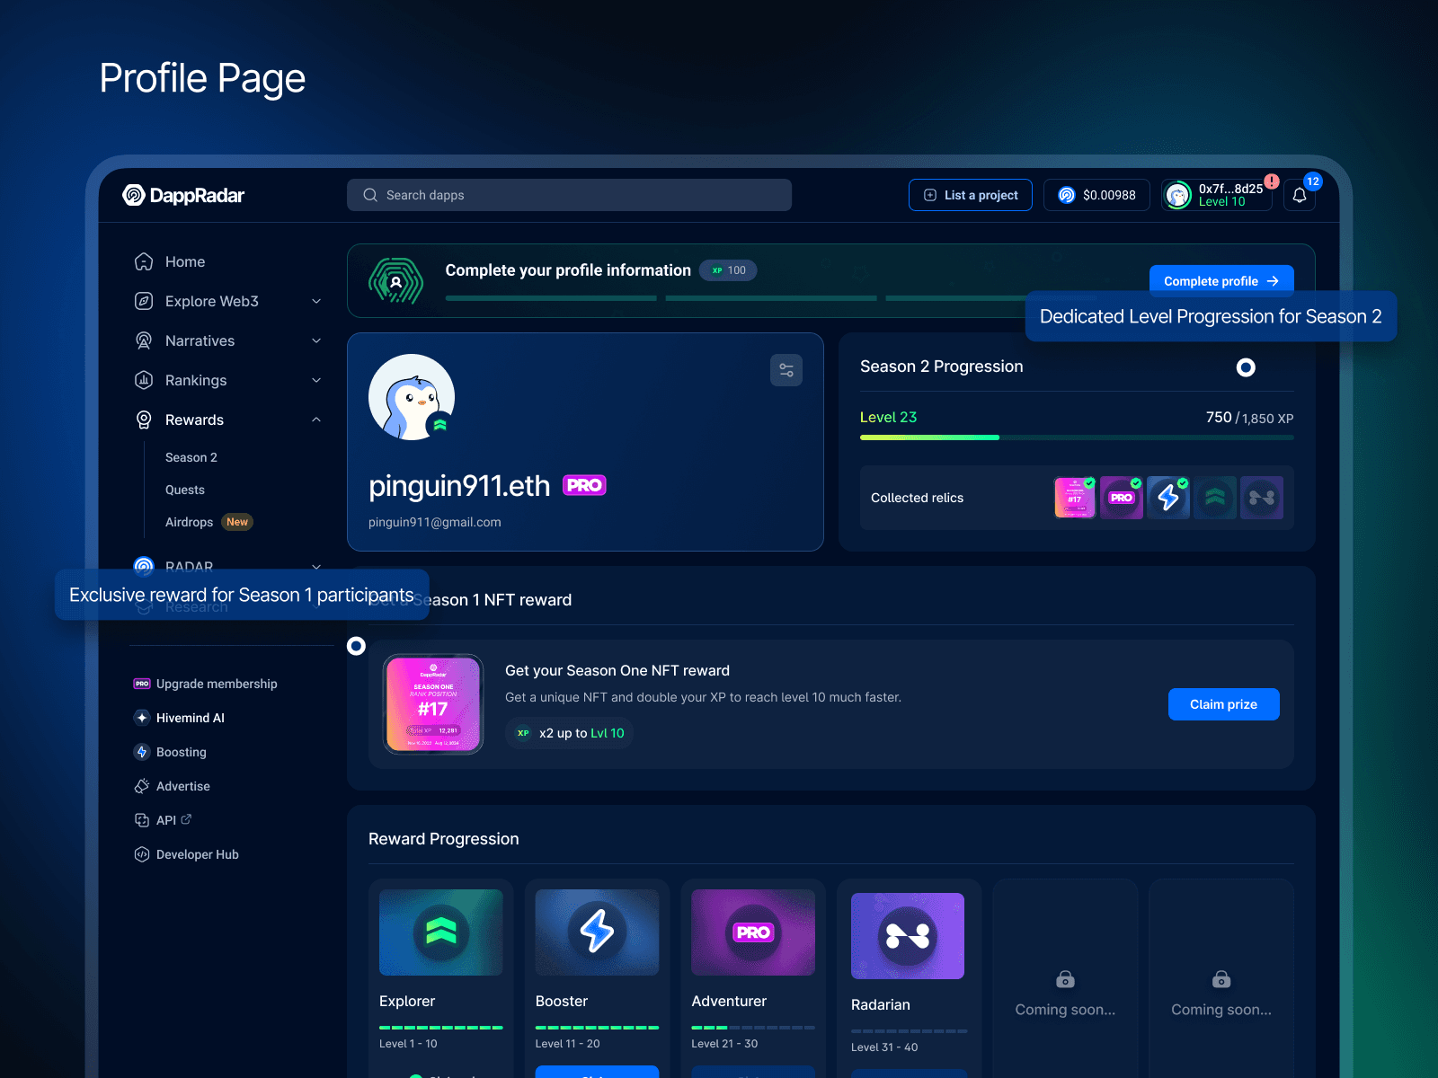Click the lock icon on first Coming soon card
1438x1078 pixels.
click(1065, 979)
